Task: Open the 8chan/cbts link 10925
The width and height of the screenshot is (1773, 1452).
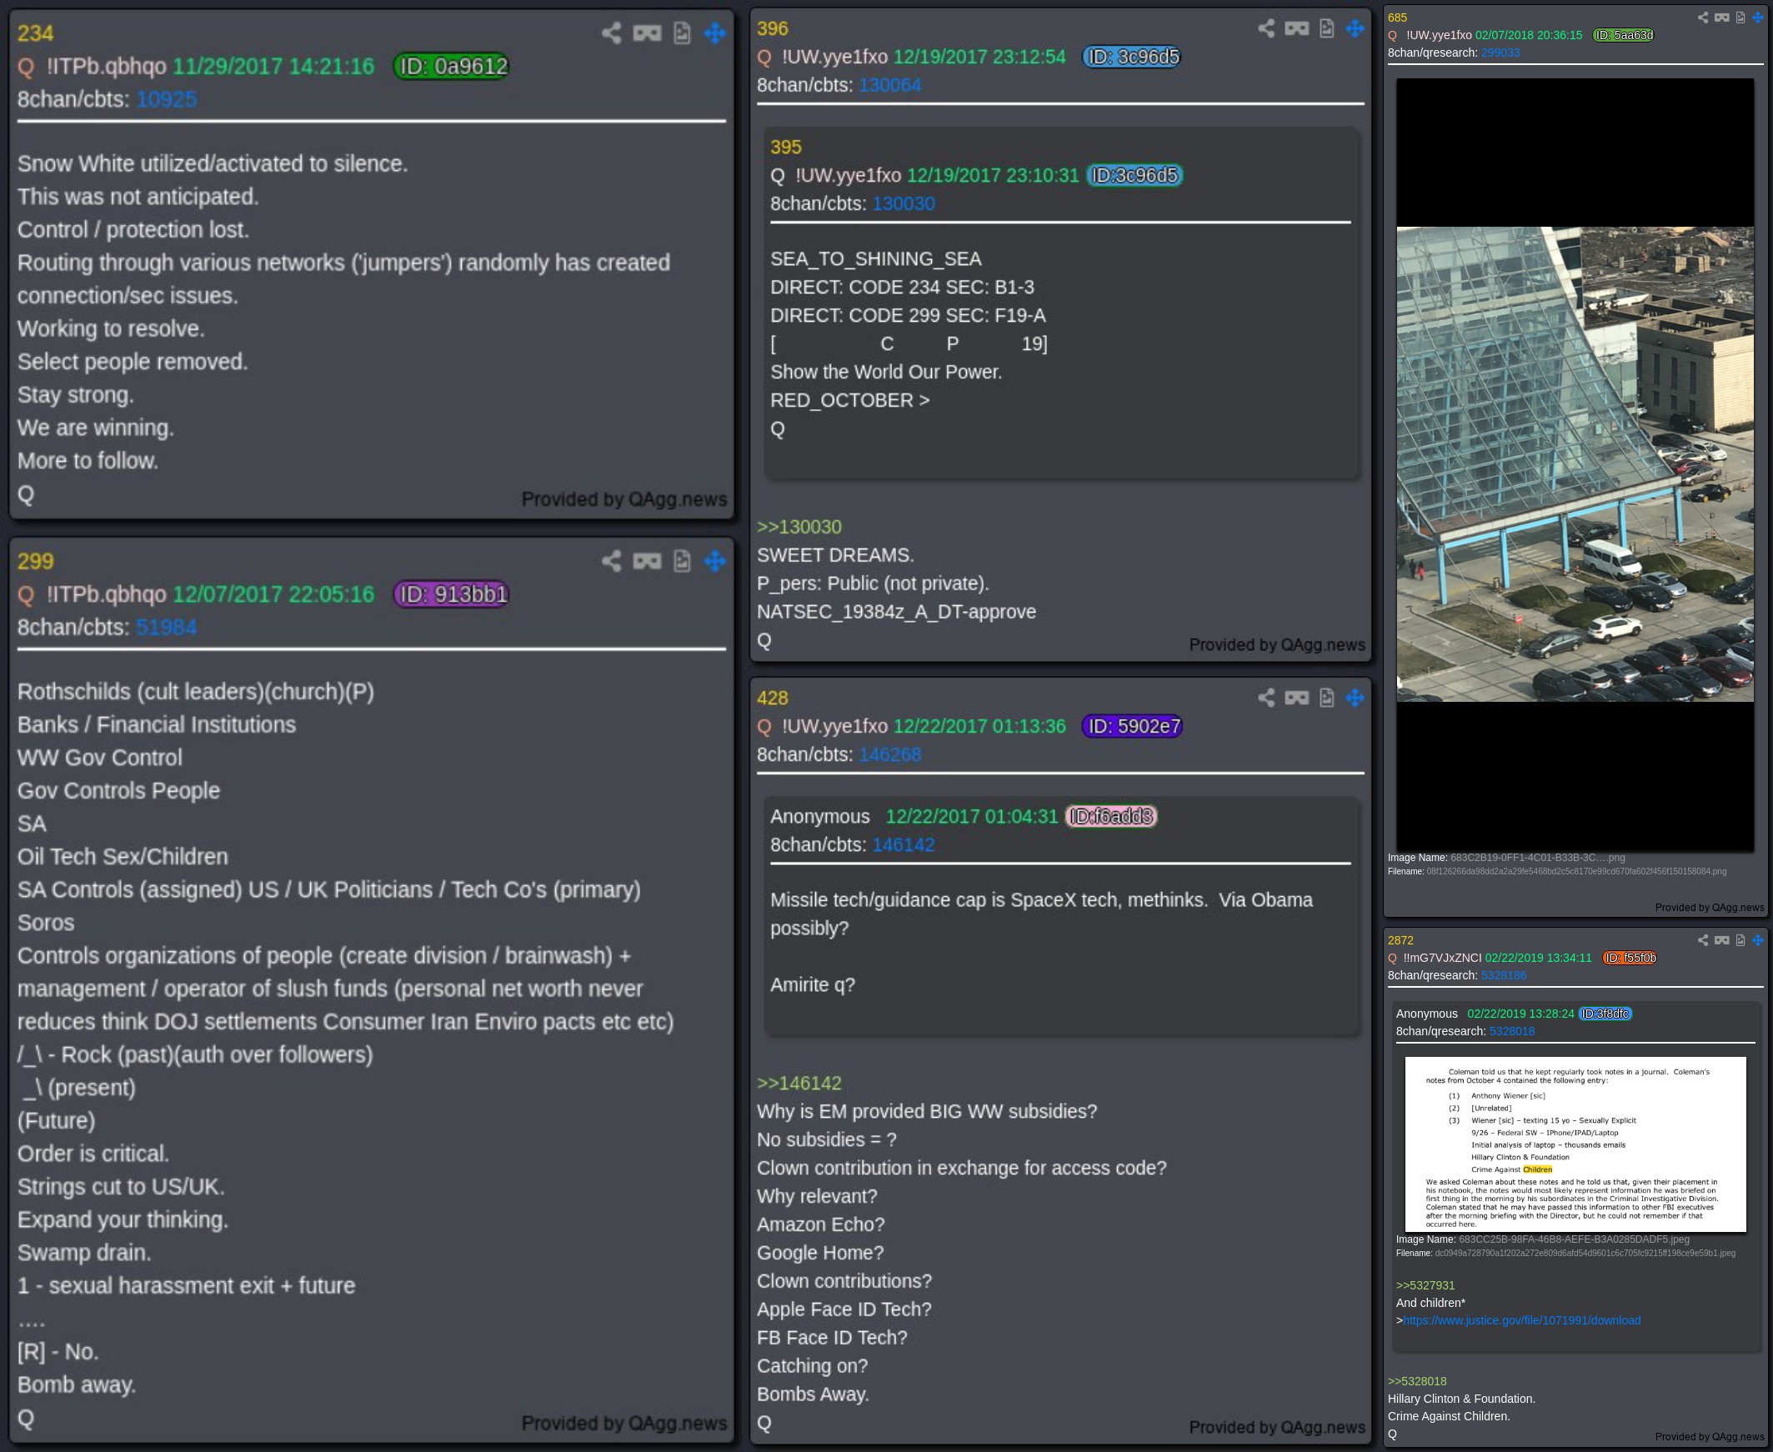Action: click(x=167, y=99)
